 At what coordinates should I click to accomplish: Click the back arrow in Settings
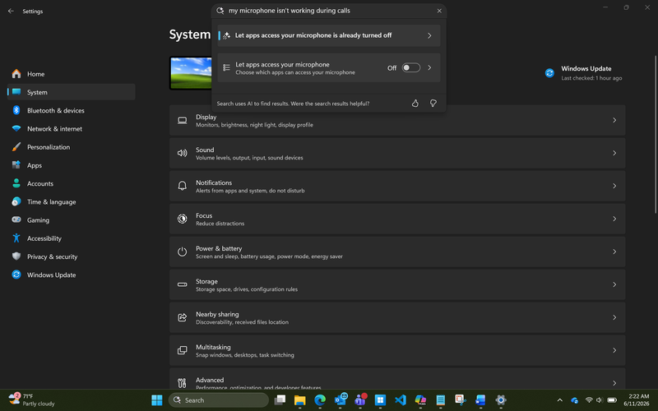pyautogui.click(x=11, y=12)
